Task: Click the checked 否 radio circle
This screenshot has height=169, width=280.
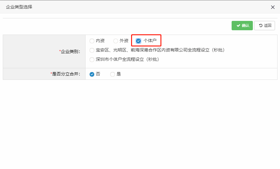Action: [92, 74]
